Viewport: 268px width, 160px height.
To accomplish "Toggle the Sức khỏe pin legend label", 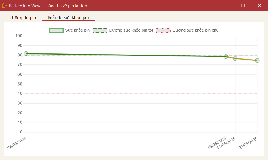I will point(77,30).
